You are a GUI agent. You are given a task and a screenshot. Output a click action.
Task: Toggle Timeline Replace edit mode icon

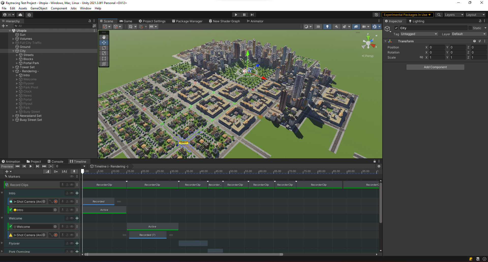(65, 172)
